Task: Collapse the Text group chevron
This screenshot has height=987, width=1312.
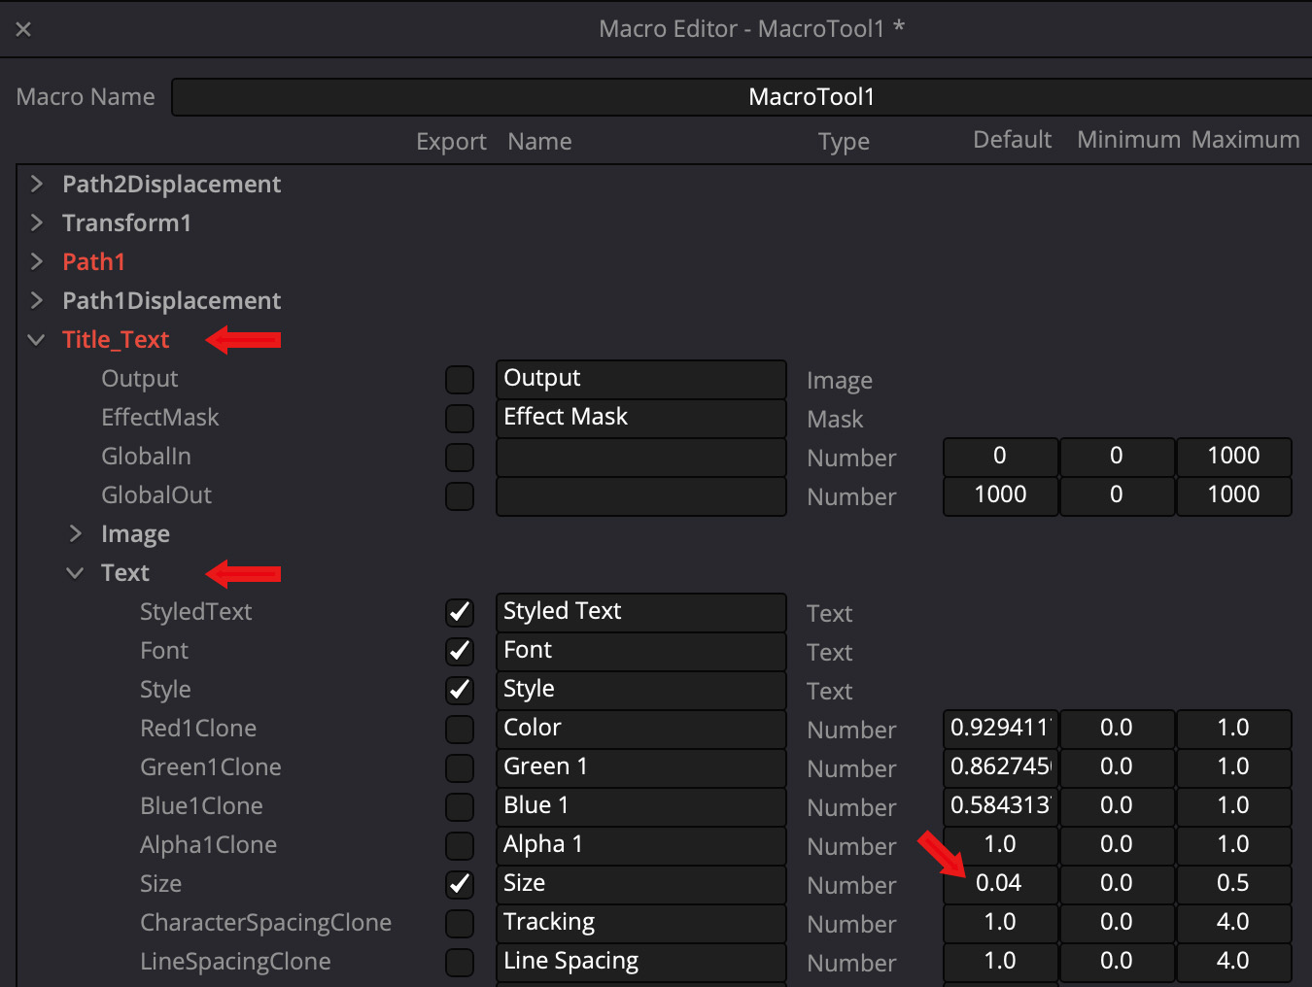Action: click(75, 572)
